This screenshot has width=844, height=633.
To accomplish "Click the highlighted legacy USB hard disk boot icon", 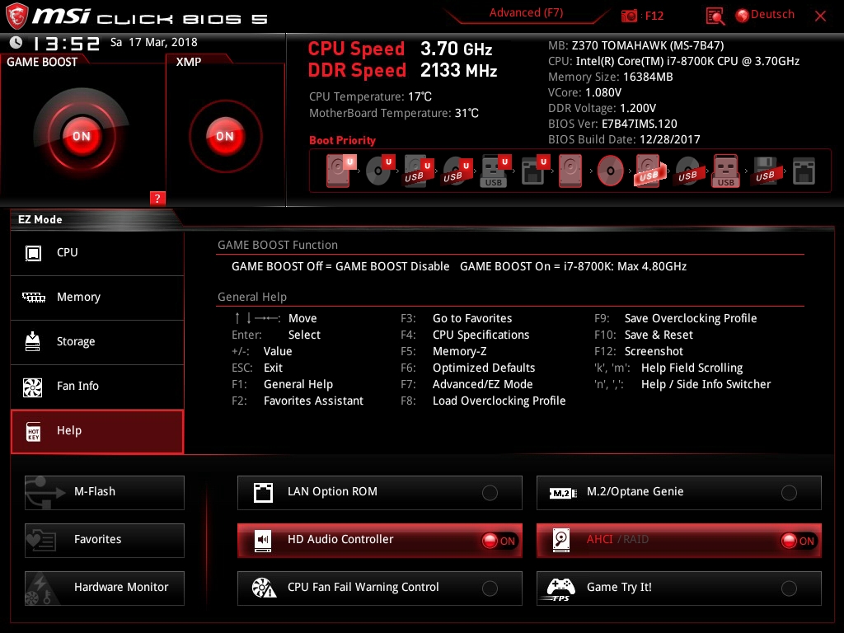I will pos(649,171).
